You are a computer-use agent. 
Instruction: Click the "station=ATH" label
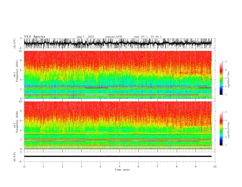(x=113, y=37)
